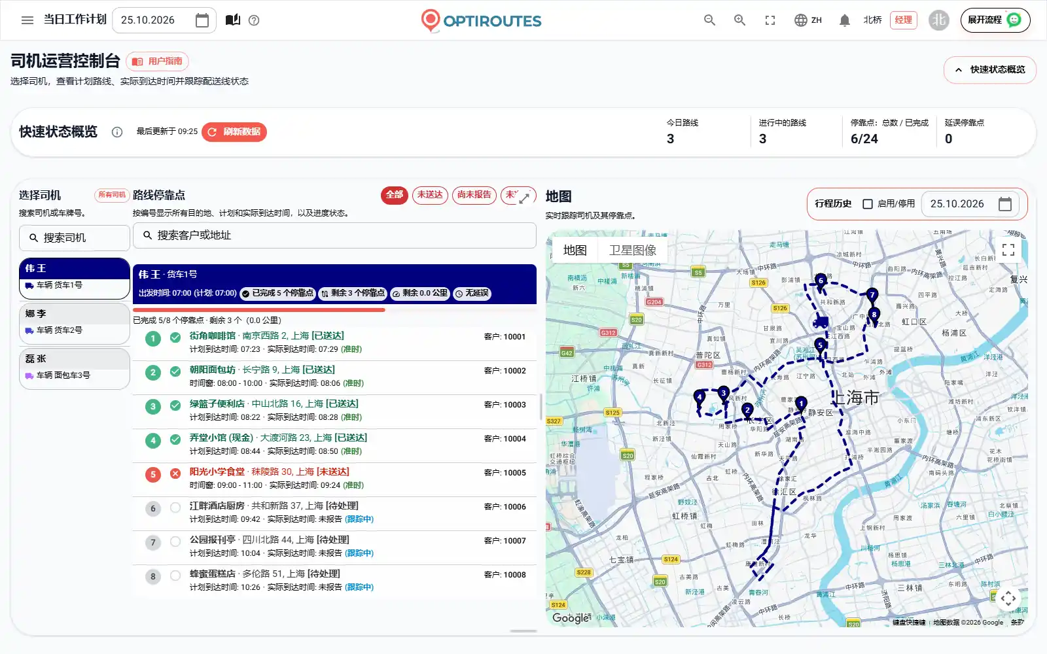Click the help question mark icon
This screenshot has width=1047, height=654.
[x=255, y=20]
